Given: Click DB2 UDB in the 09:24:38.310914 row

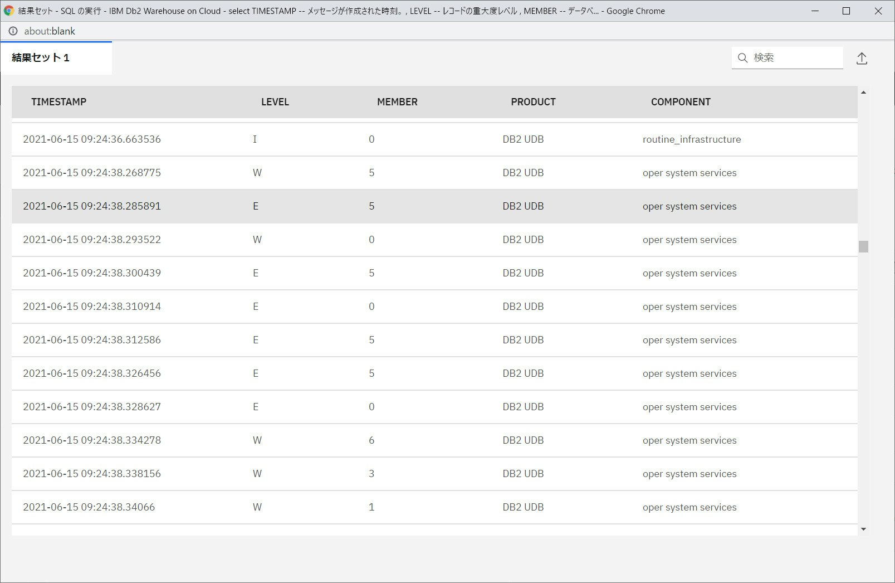Looking at the screenshot, I should [523, 307].
